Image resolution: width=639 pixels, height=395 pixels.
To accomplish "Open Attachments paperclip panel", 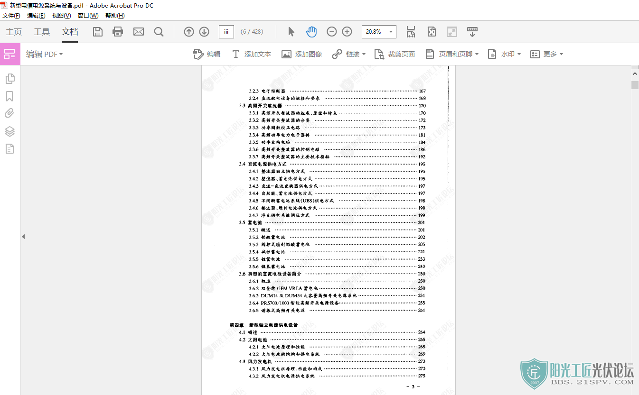I will tap(9, 113).
